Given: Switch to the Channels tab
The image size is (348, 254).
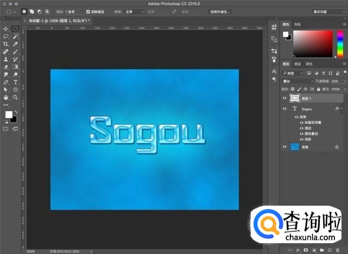Looking at the screenshot, I should 299,64.
